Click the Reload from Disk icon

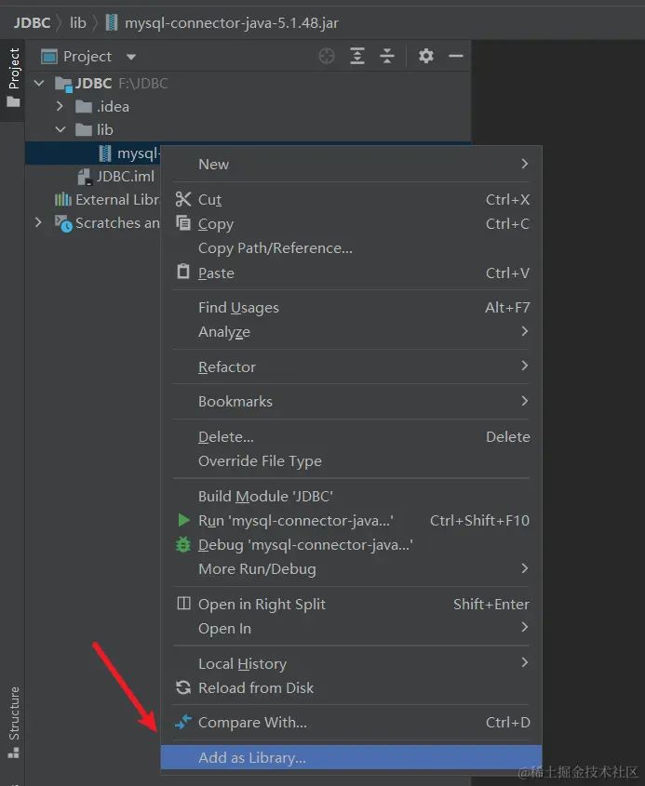pyautogui.click(x=183, y=688)
